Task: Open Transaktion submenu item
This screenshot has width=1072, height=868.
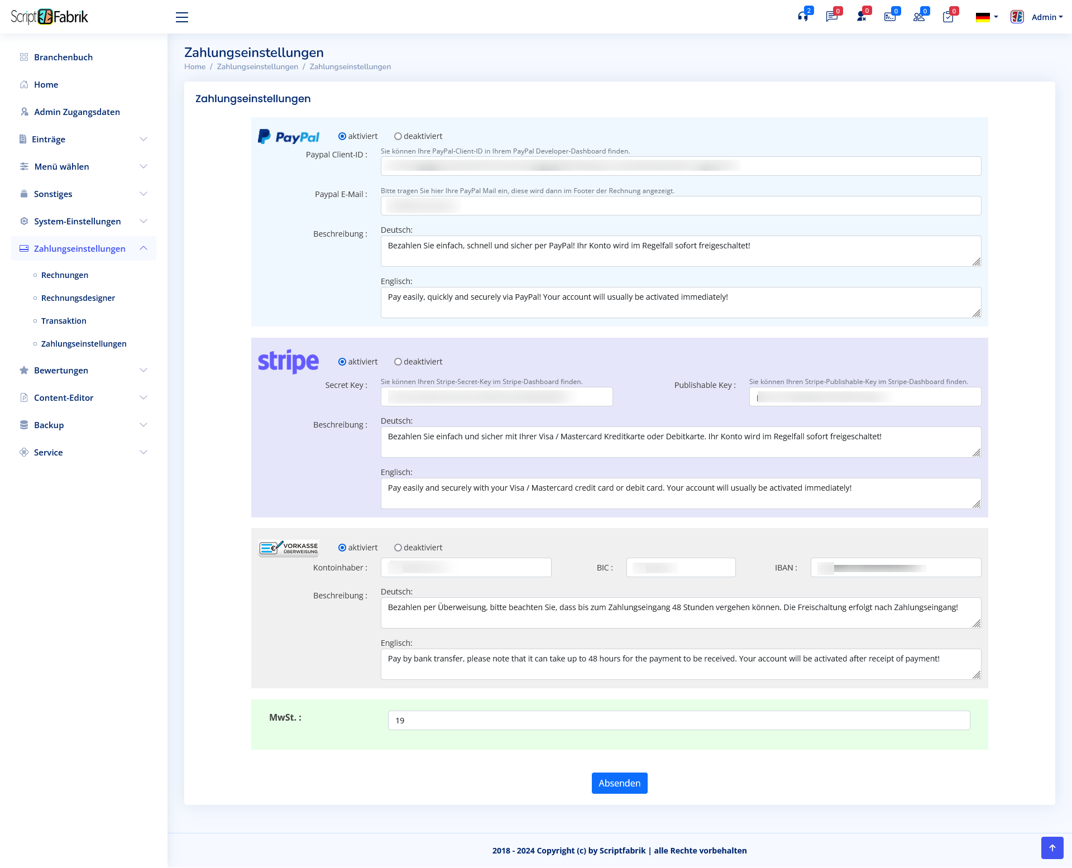Action: (x=64, y=321)
